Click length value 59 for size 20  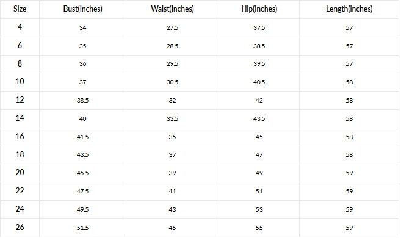click(349, 173)
